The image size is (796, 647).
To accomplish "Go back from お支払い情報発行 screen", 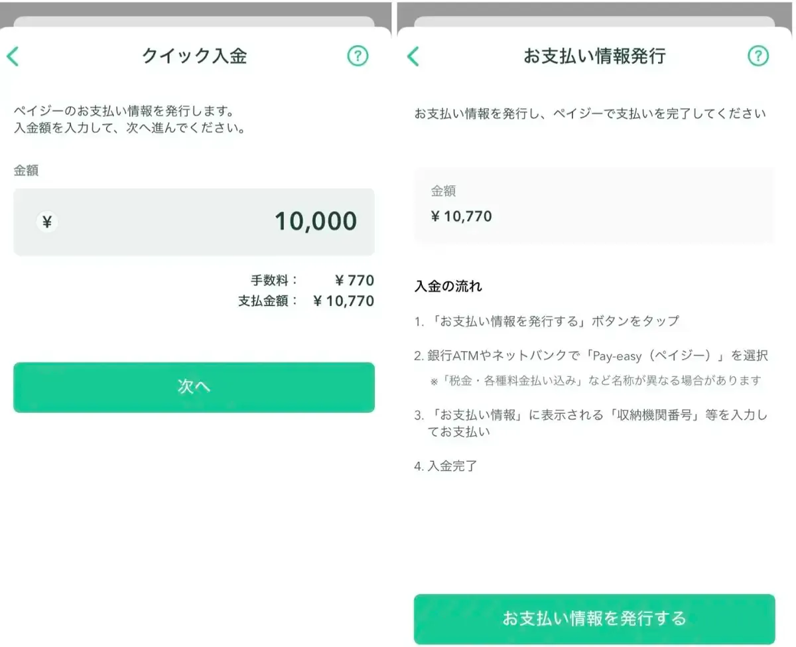I will [x=413, y=56].
